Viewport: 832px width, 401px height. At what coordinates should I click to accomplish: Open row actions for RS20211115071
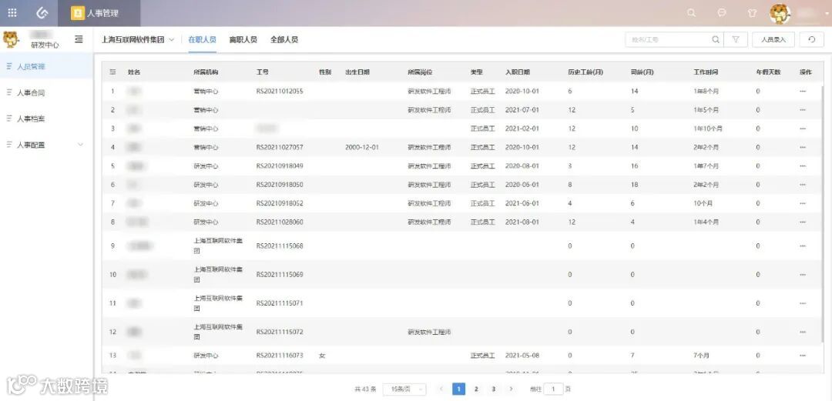click(x=803, y=303)
